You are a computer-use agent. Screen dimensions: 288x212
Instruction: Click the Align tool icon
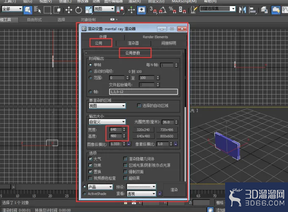[252, 10]
